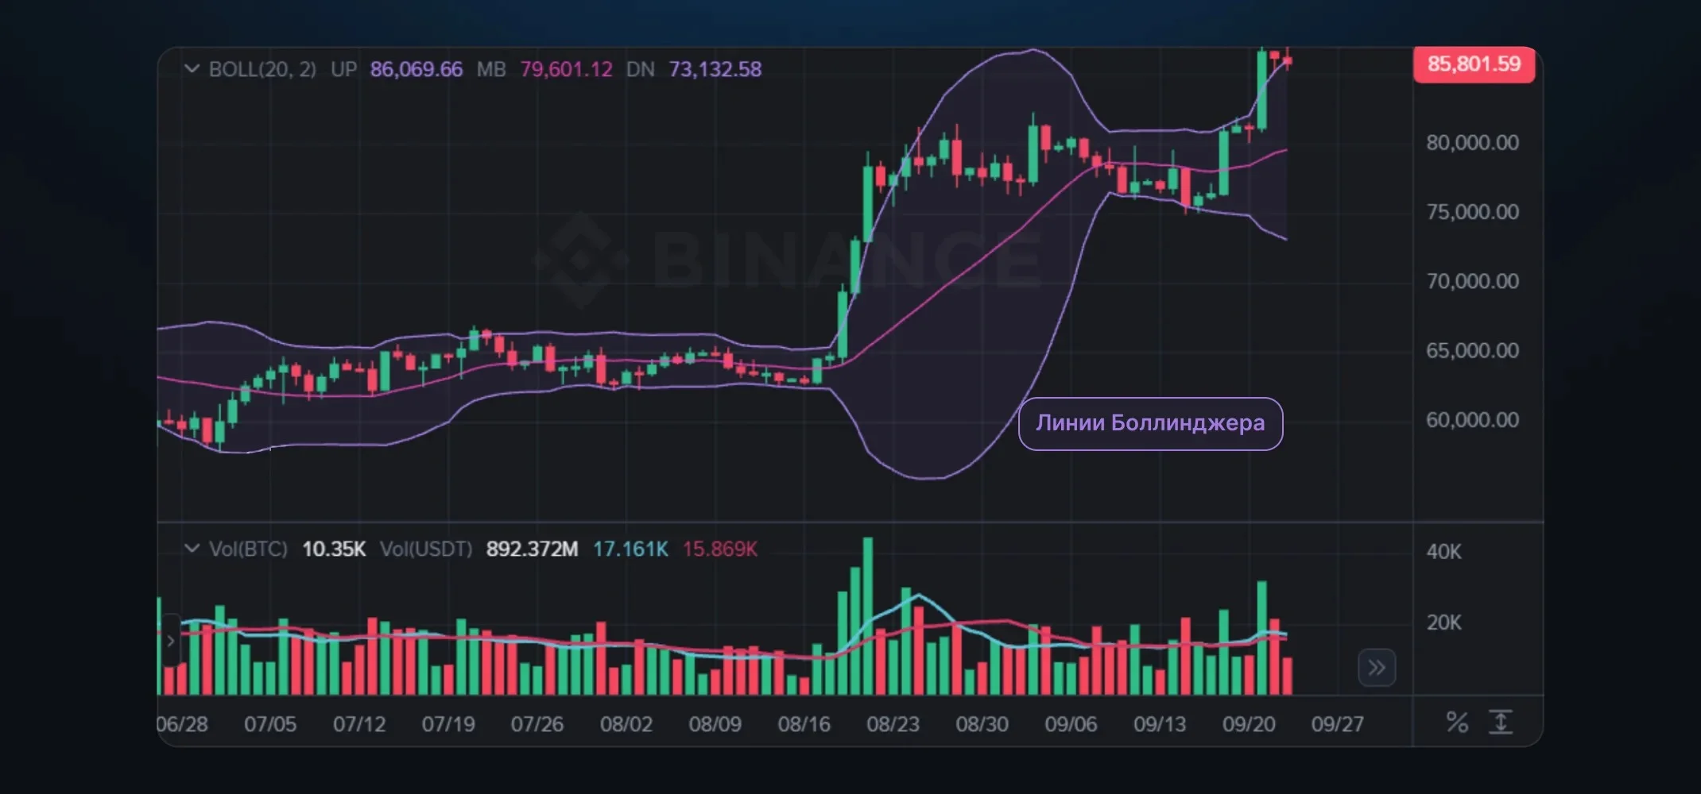Jump to latest bar with double-arrow button
Image resolution: width=1701 pixels, height=794 pixels.
1377,668
